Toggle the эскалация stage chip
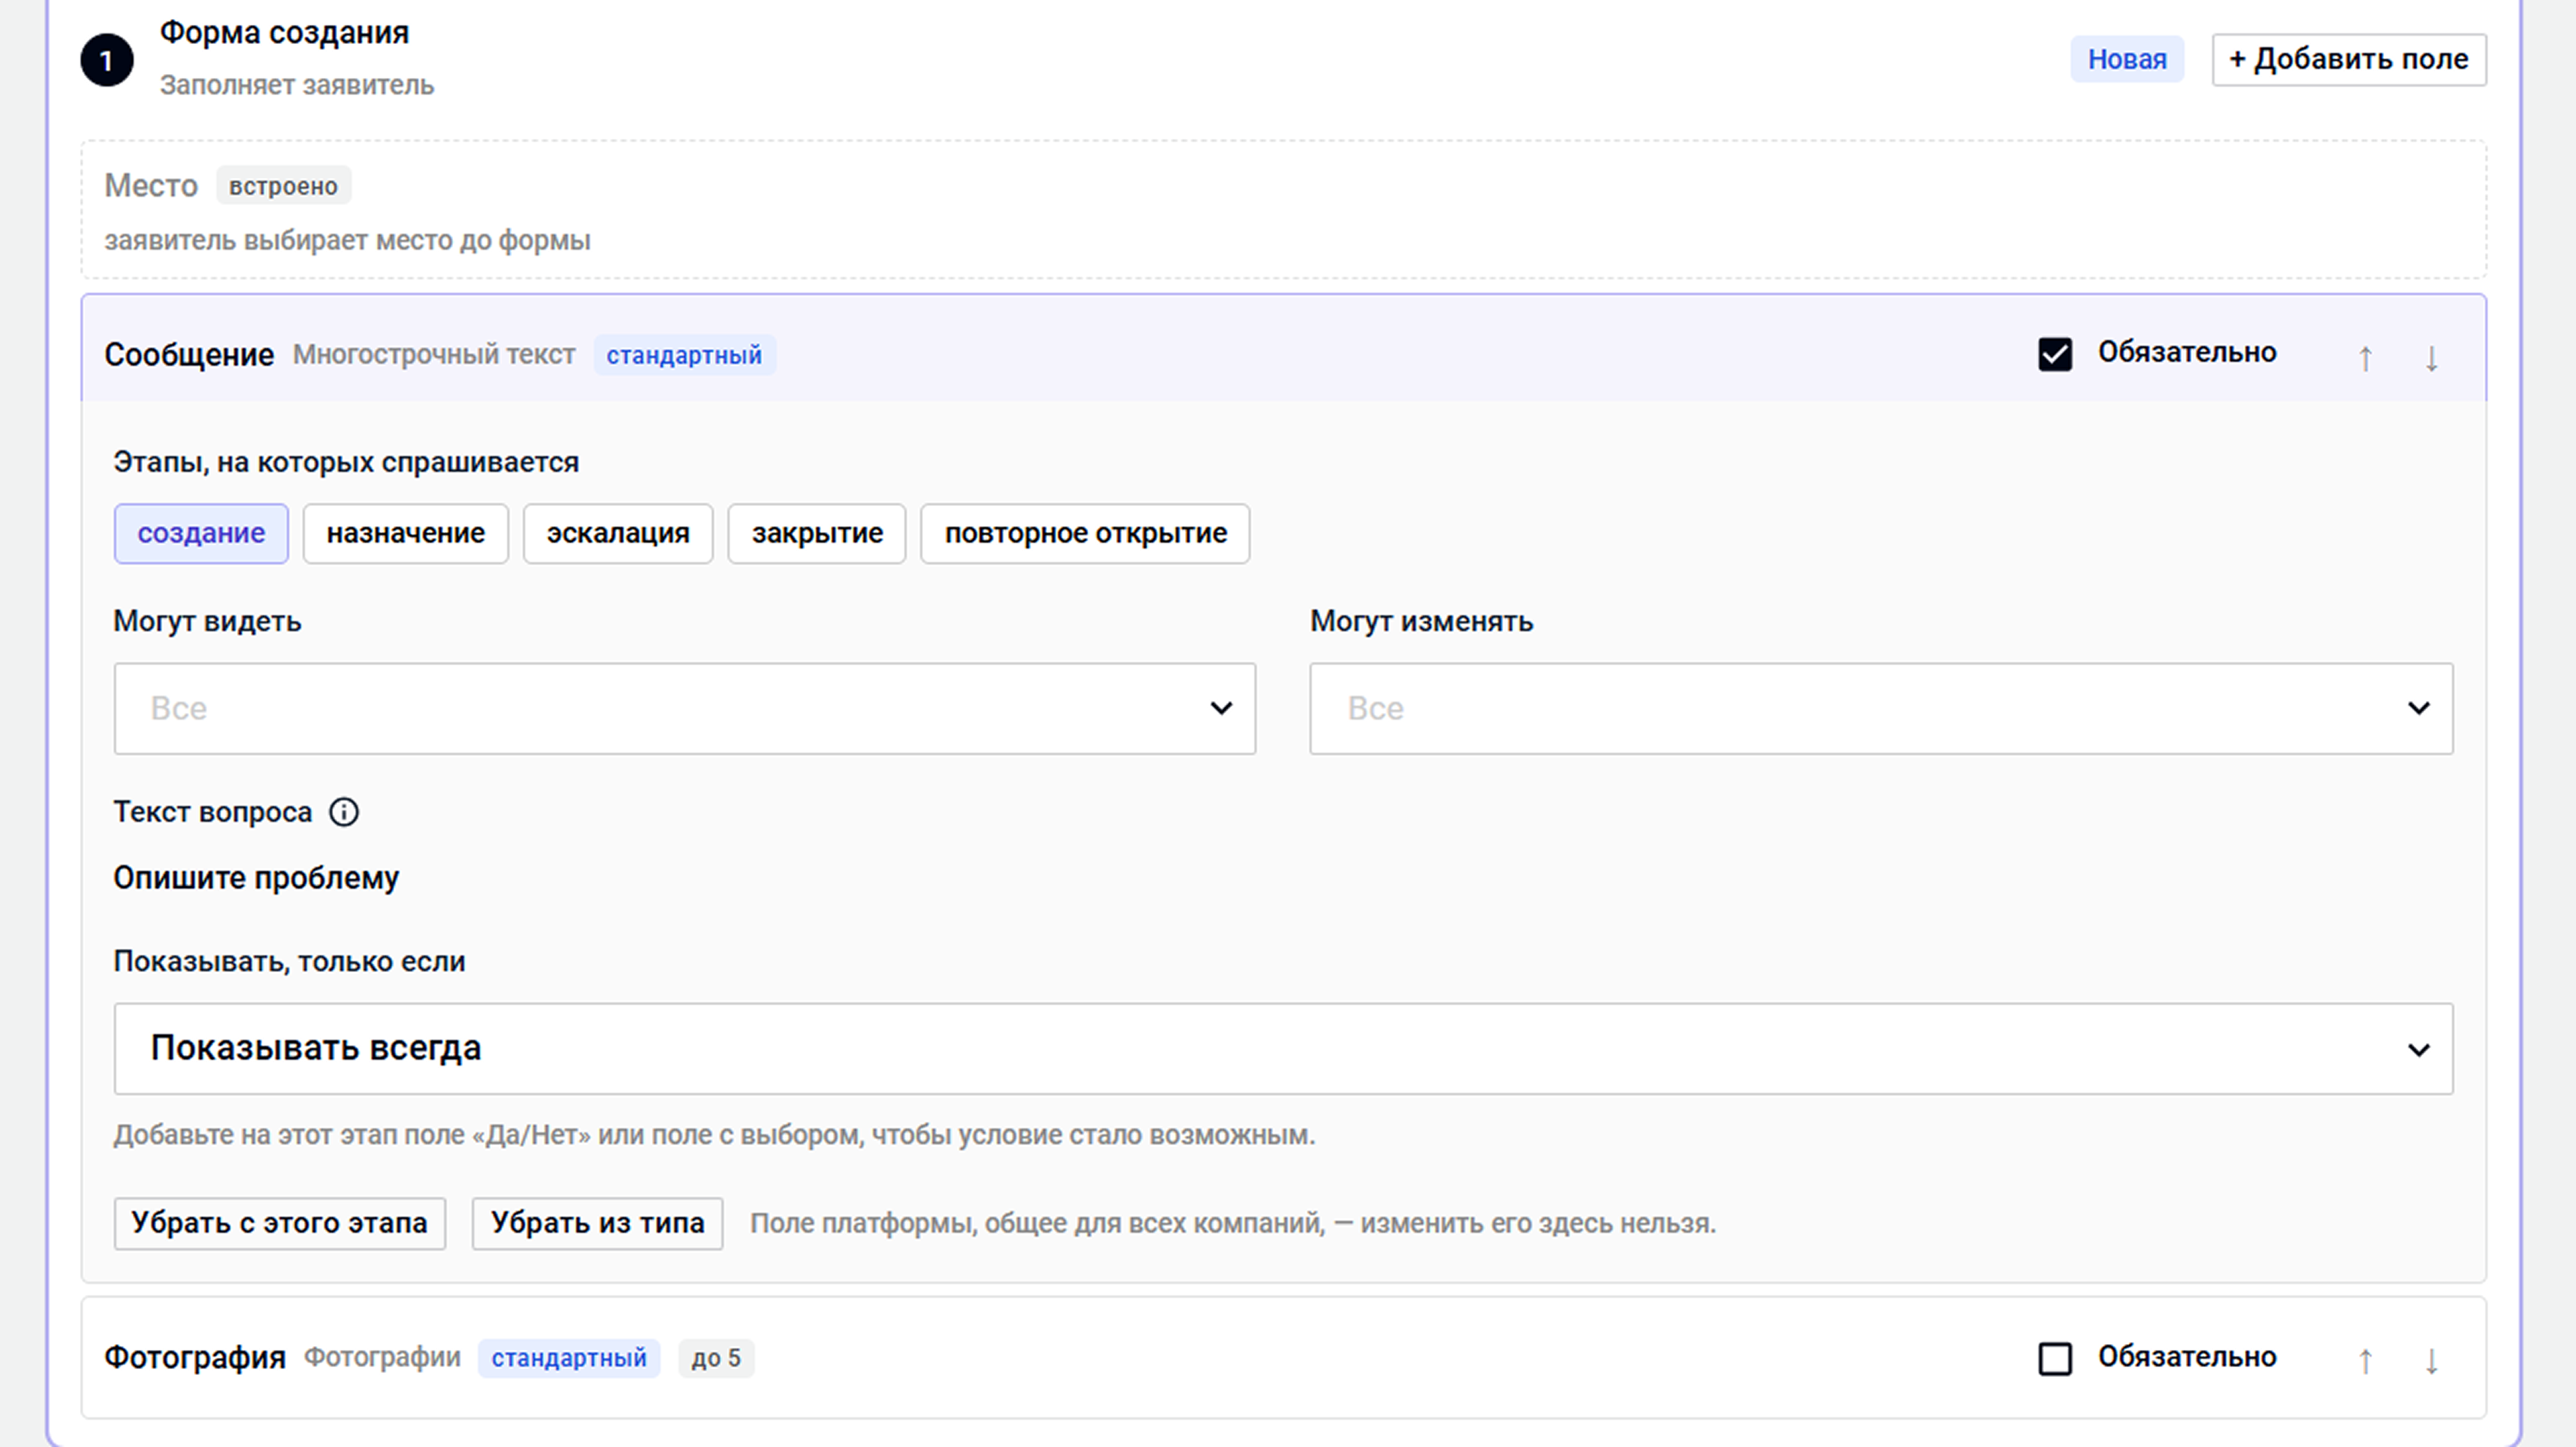The image size is (2576, 1447). tap(618, 534)
